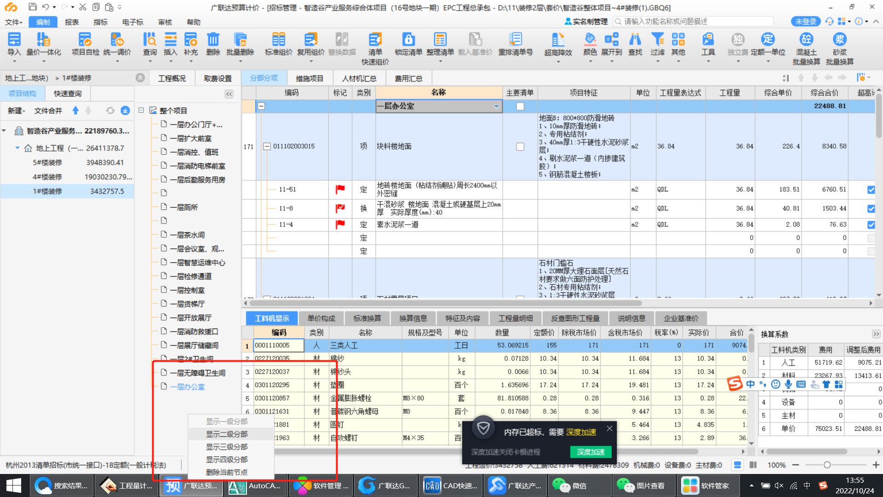Click the 查找 find icon
Image resolution: width=883 pixels, height=497 pixels.
pyautogui.click(x=635, y=44)
